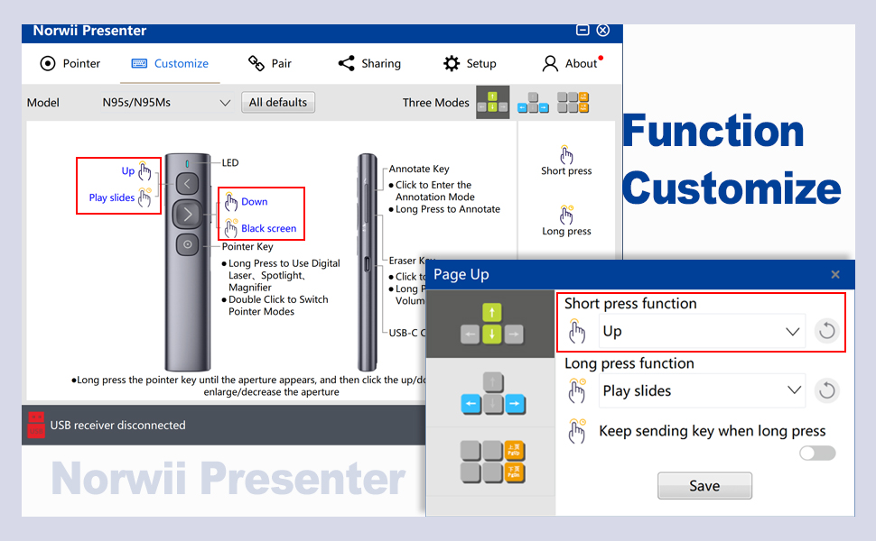
Task: Close the Page Up dialog
Action: [835, 274]
